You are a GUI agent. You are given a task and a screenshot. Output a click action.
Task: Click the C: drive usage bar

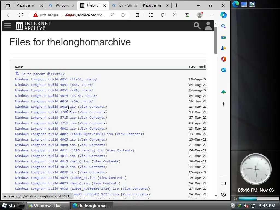(x=259, y=199)
